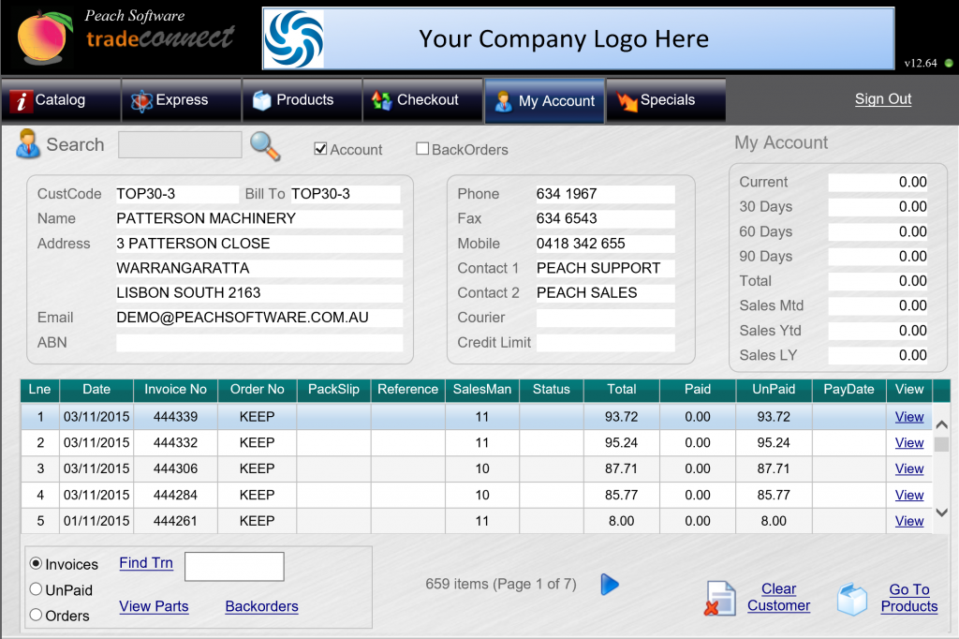Open the Find Trn link
The width and height of the screenshot is (959, 639).
tap(145, 563)
